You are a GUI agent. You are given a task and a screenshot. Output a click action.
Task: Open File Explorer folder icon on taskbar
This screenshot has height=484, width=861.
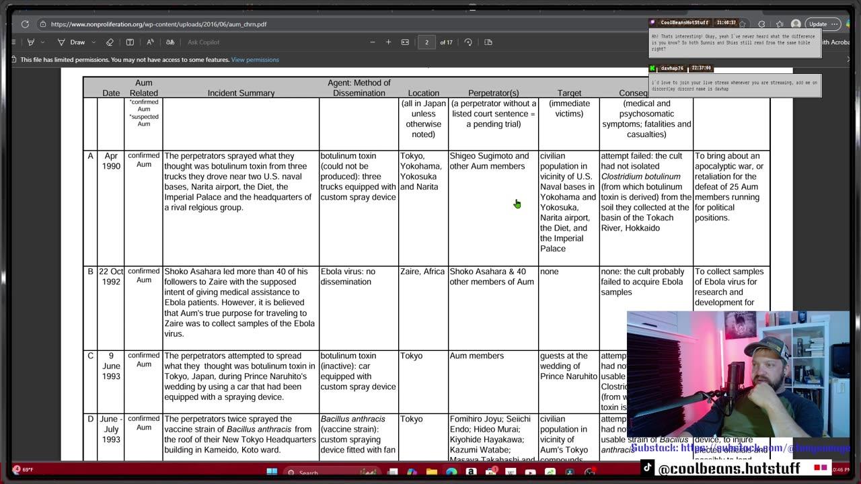point(432,473)
